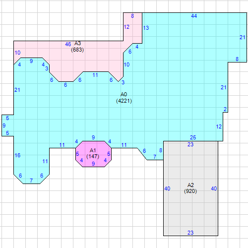The height and width of the screenshot is (248, 248).
Task: Click the 40 dimension on A2's right wall
Action: point(214,188)
